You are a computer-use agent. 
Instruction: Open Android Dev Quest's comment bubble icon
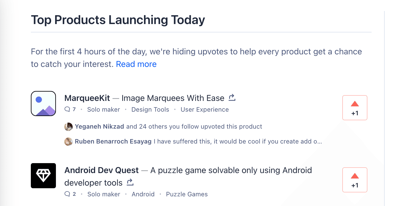[68, 194]
